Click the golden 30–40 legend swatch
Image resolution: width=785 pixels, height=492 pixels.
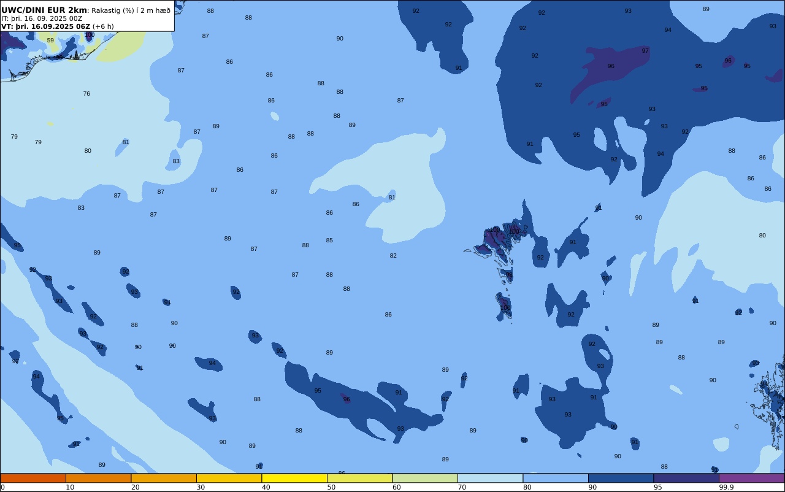tap(229, 478)
